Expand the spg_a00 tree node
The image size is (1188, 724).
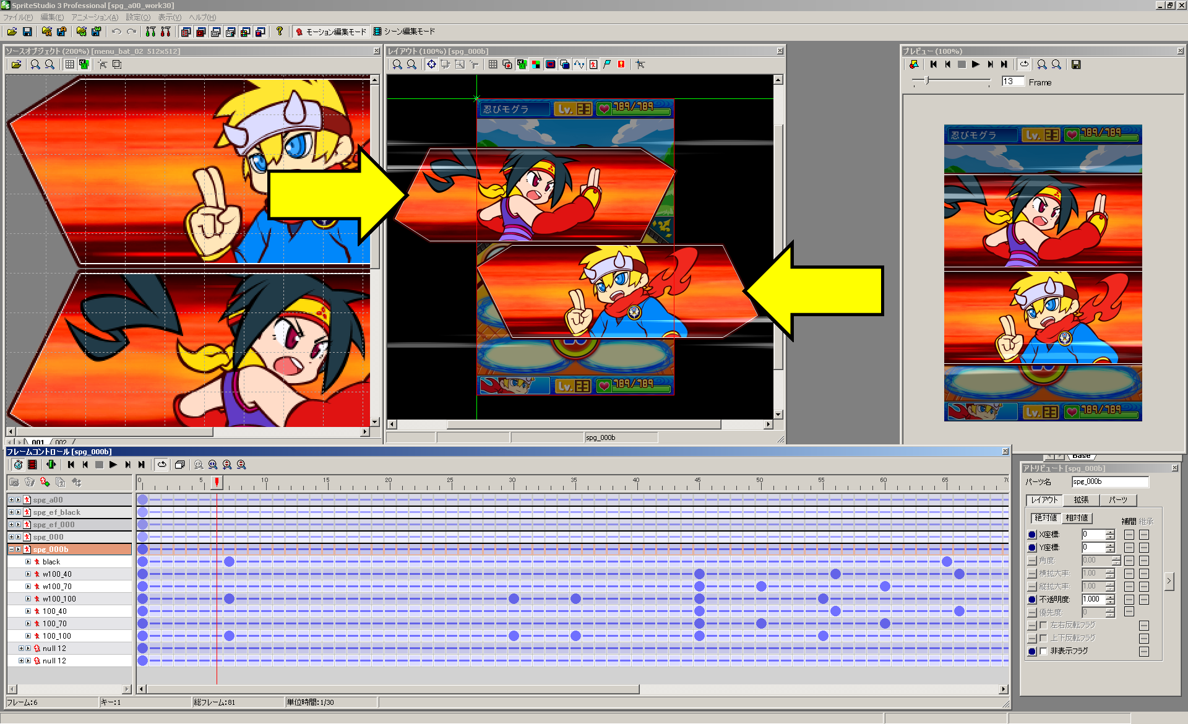coord(11,499)
